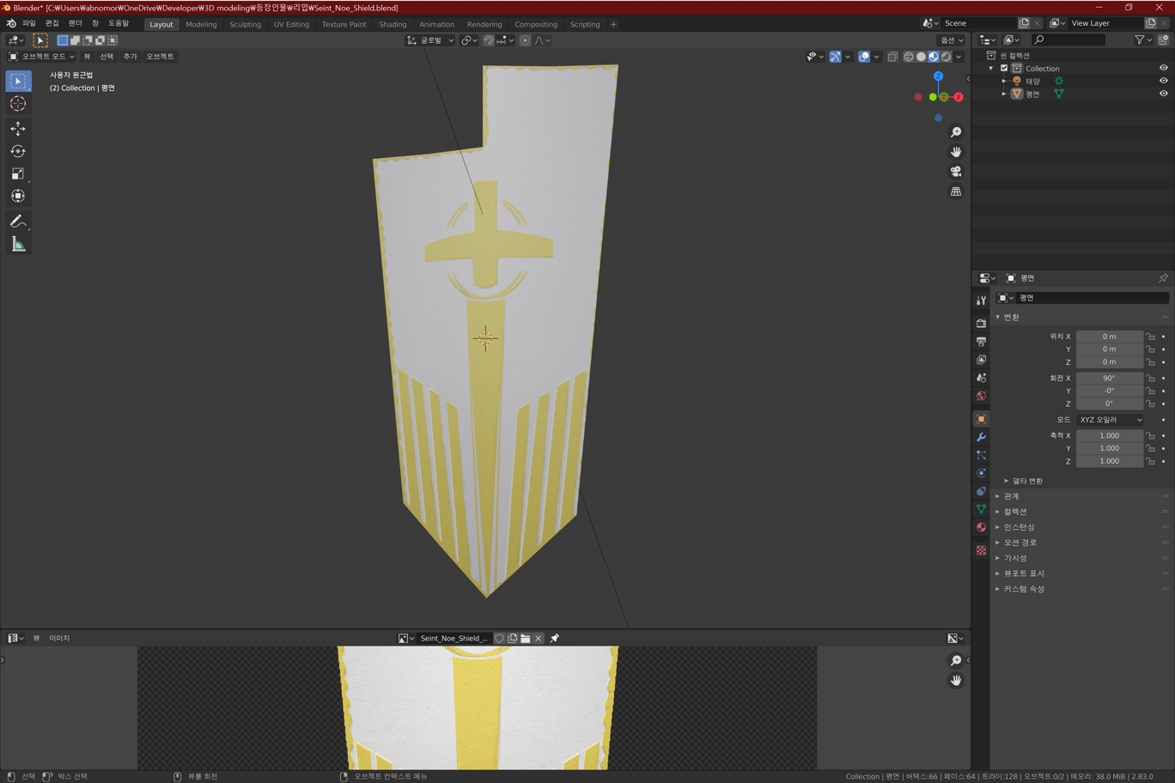The width and height of the screenshot is (1175, 783).
Task: Select the Scale tool
Action: [x=18, y=173]
